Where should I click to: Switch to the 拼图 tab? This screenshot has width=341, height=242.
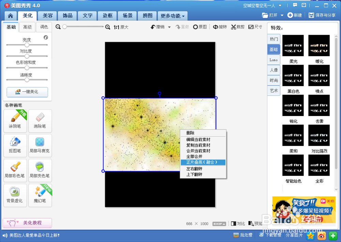[147, 16]
